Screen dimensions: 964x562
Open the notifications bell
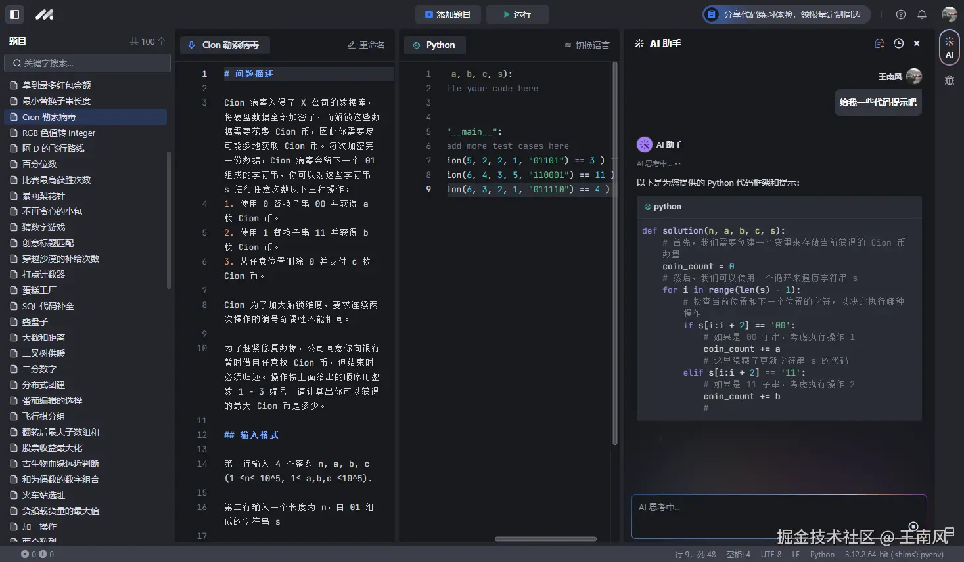[x=922, y=14]
